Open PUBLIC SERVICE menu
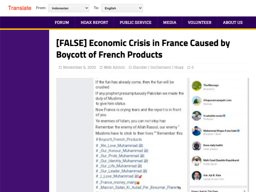 pyautogui.click(x=136, y=23)
